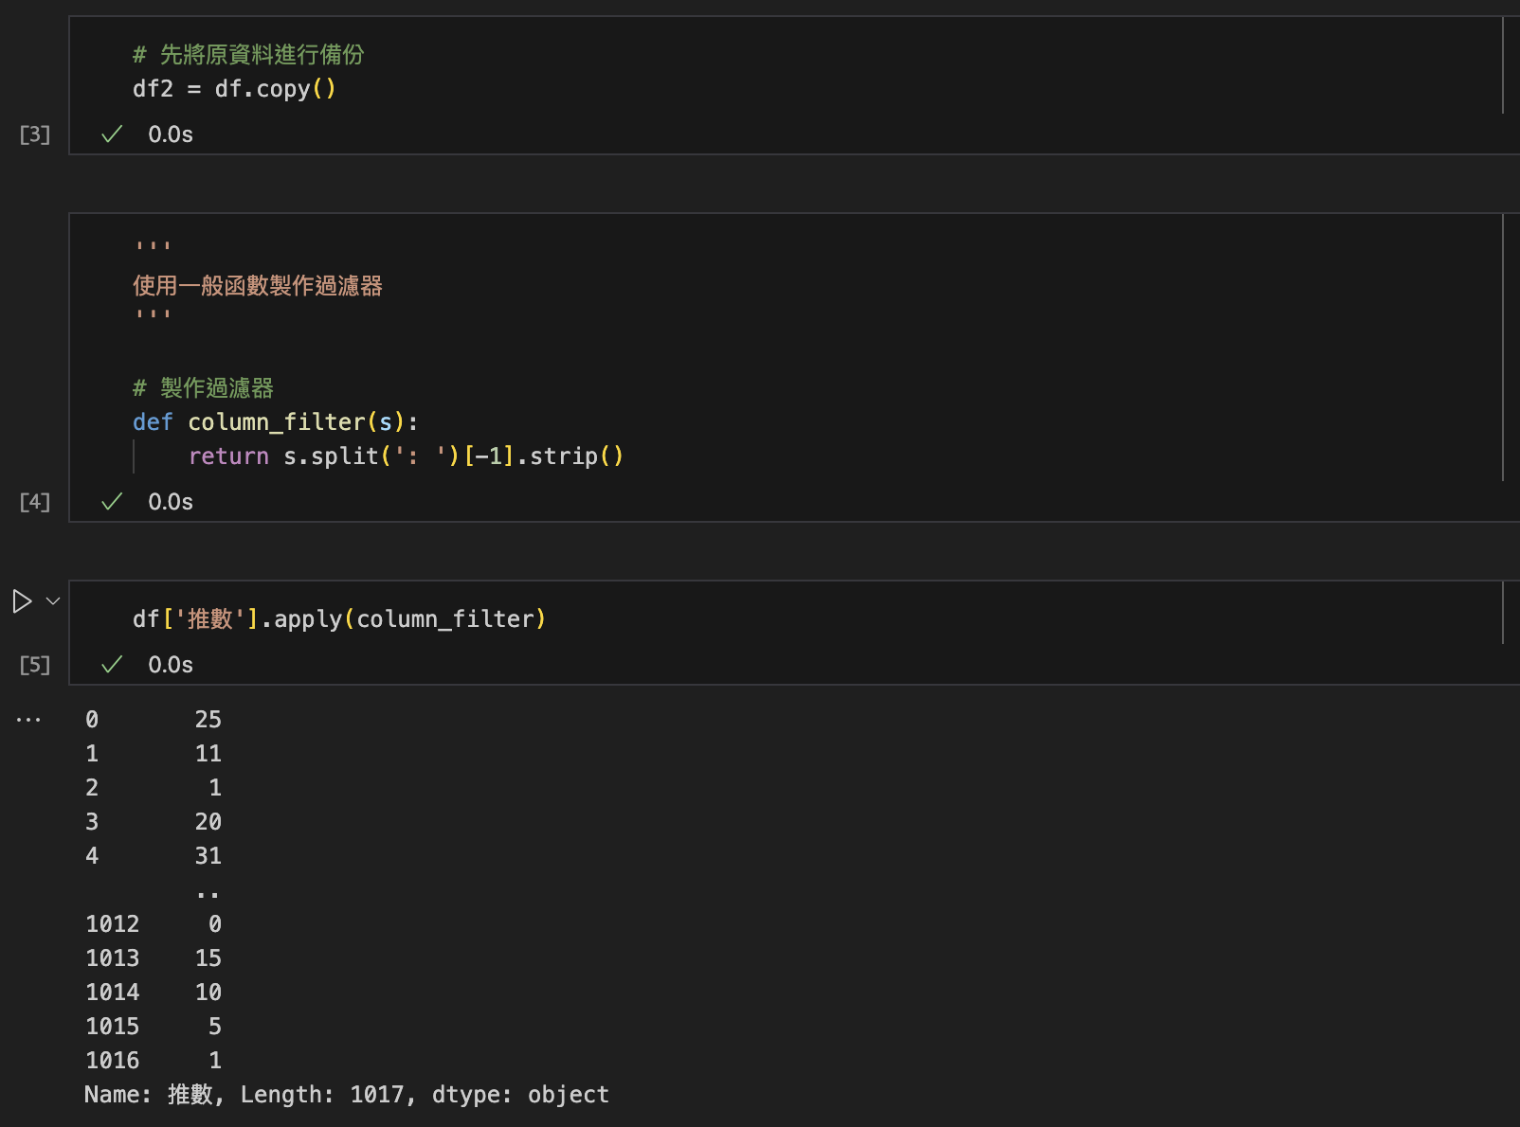The image size is (1520, 1127).
Task: Click output row 1 with value 11
Action: pyautogui.click(x=154, y=754)
